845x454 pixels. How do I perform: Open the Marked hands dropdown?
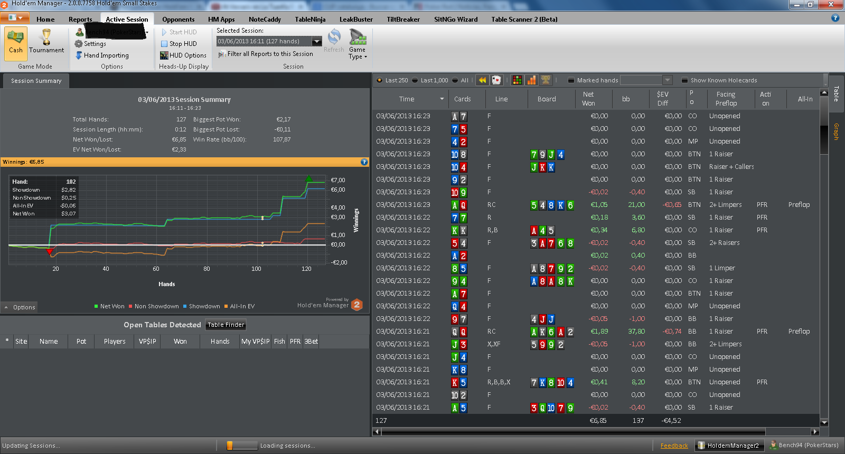[667, 80]
